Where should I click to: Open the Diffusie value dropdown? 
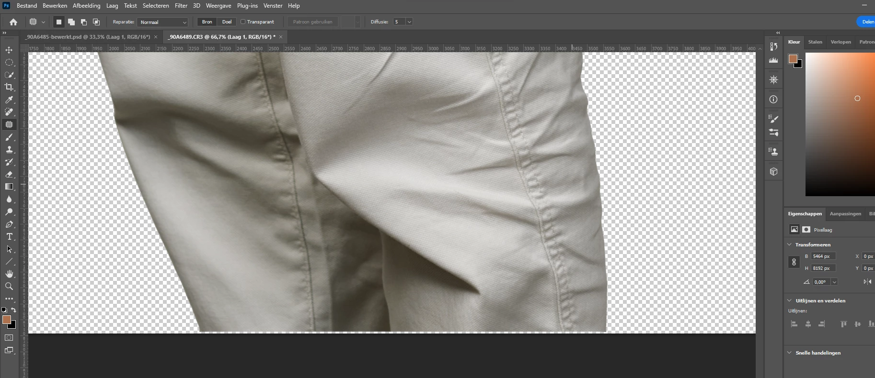[x=409, y=22]
